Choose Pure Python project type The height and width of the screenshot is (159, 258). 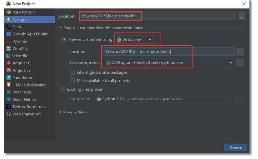click(30, 12)
